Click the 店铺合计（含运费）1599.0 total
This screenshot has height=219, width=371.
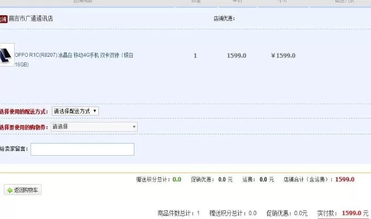pos(319,180)
